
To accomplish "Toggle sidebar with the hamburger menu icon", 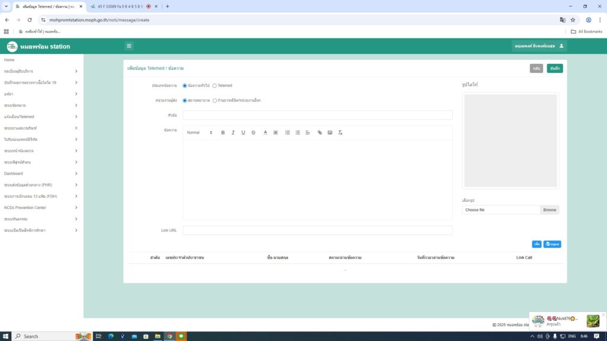I will (x=129, y=46).
